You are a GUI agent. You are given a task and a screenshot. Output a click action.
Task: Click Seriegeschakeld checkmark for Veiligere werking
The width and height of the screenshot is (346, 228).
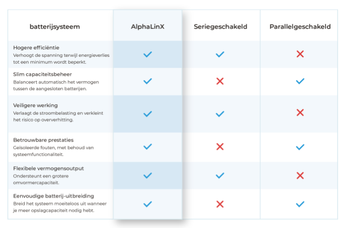[x=220, y=113]
